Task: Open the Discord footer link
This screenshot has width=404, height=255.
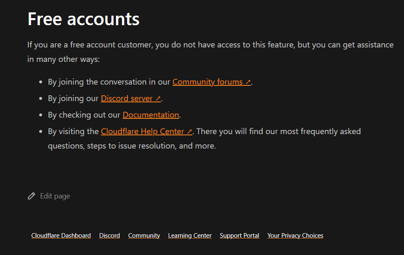Action: (x=109, y=235)
